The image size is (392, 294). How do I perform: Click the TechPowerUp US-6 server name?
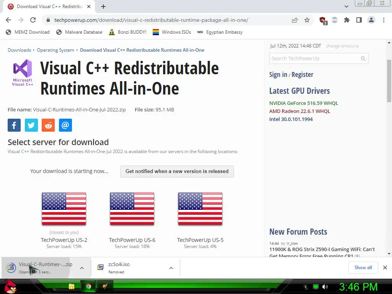pos(132,240)
